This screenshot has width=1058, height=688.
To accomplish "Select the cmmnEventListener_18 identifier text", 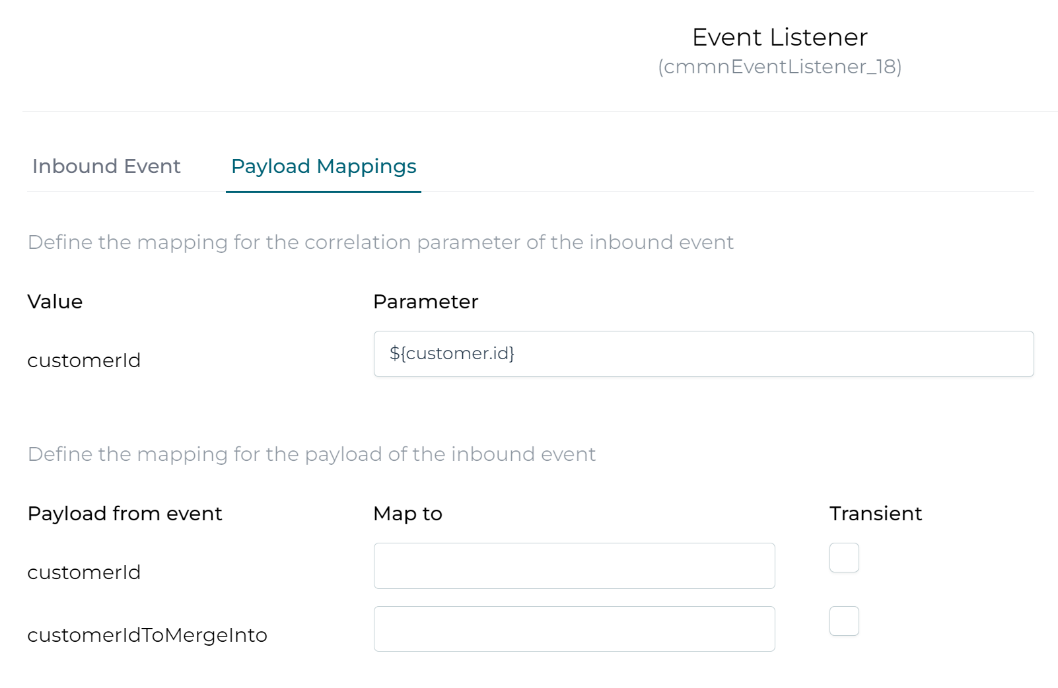I will pos(780,67).
